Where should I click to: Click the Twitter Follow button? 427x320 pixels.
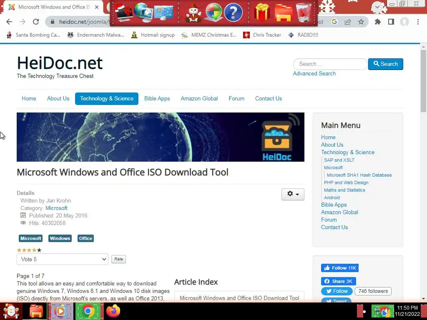point(337,291)
